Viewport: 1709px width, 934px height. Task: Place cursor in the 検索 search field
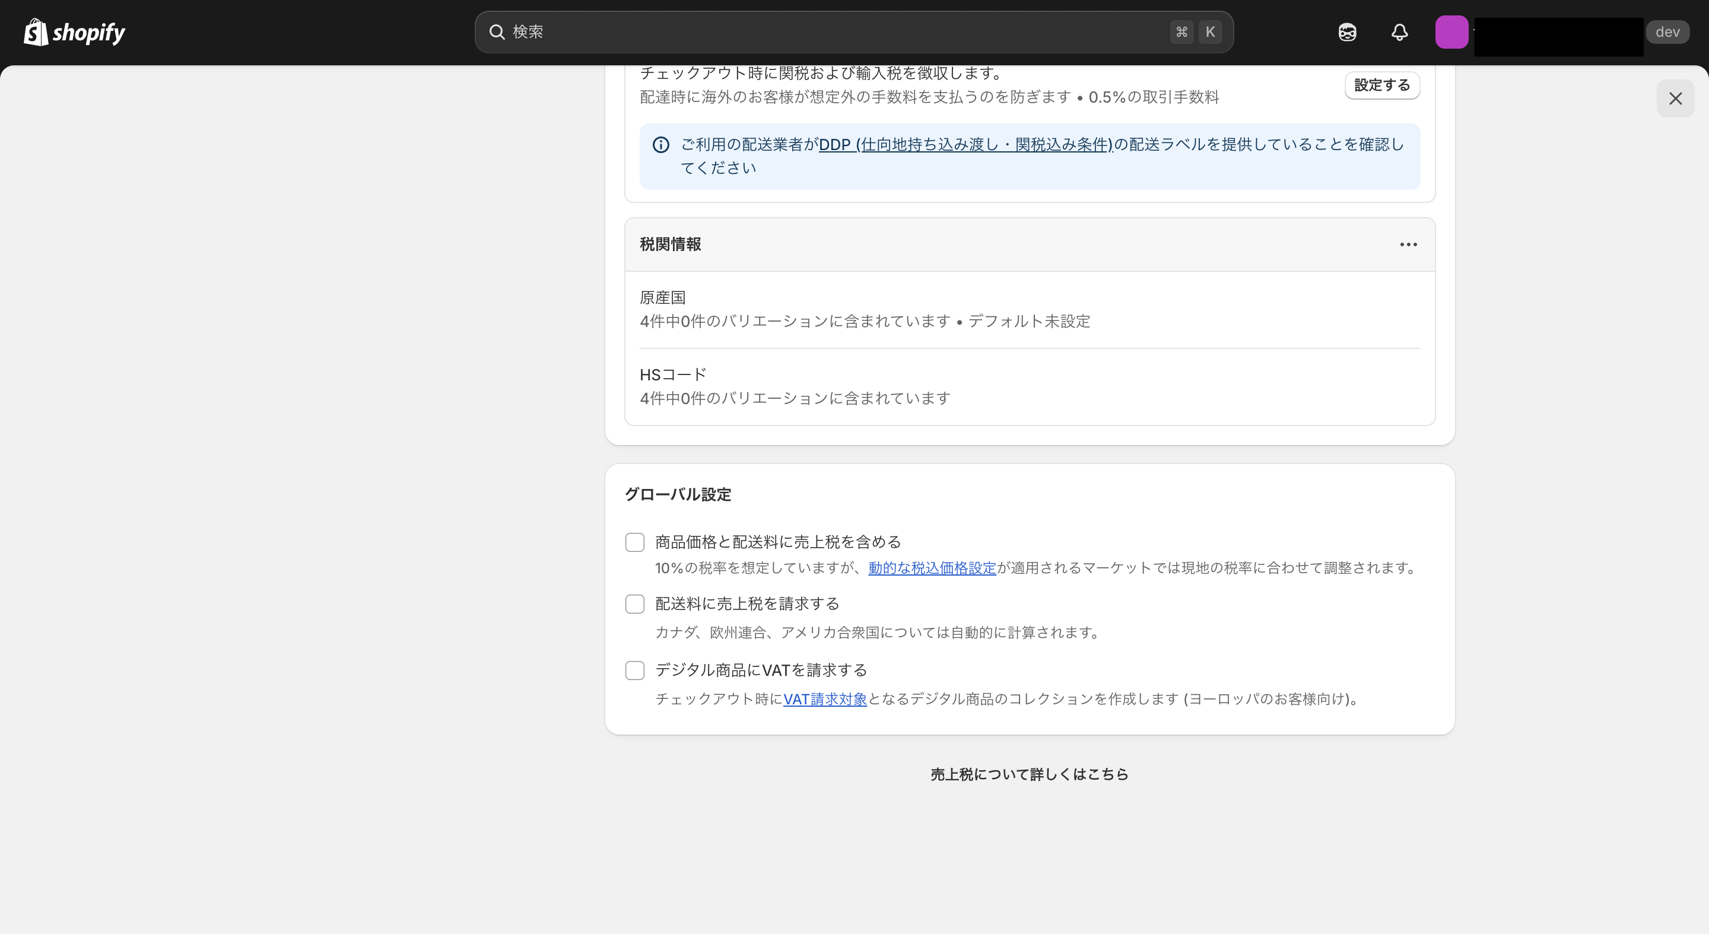coord(730,32)
